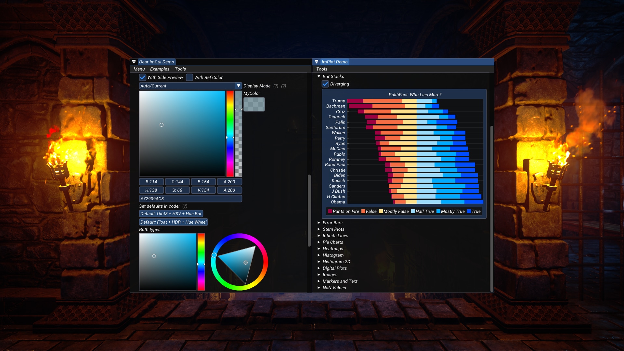This screenshot has width=624, height=351.
Task: Toggle the Pants on Fire legend entry
Action: point(344,211)
